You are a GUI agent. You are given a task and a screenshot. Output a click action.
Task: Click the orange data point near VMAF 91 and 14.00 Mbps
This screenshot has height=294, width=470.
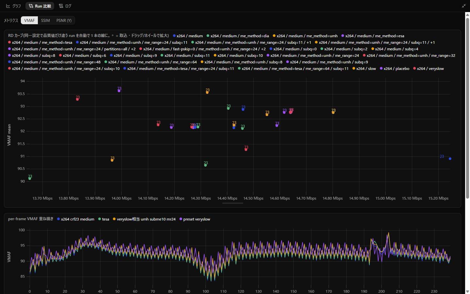[x=112, y=160]
